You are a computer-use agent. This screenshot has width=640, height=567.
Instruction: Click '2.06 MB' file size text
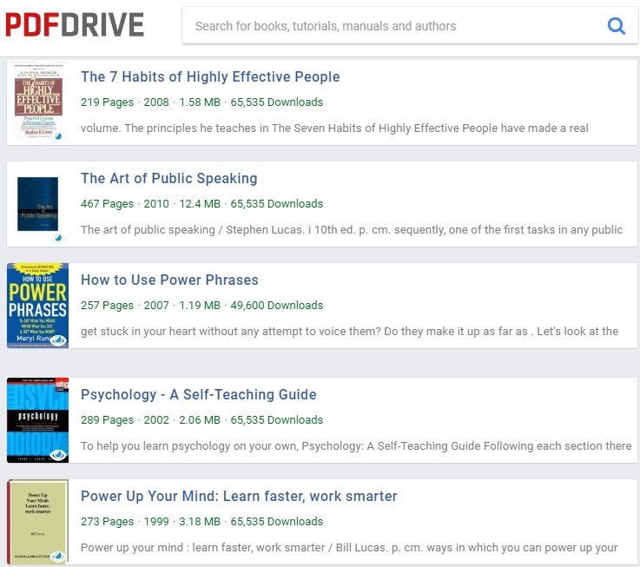(x=200, y=420)
